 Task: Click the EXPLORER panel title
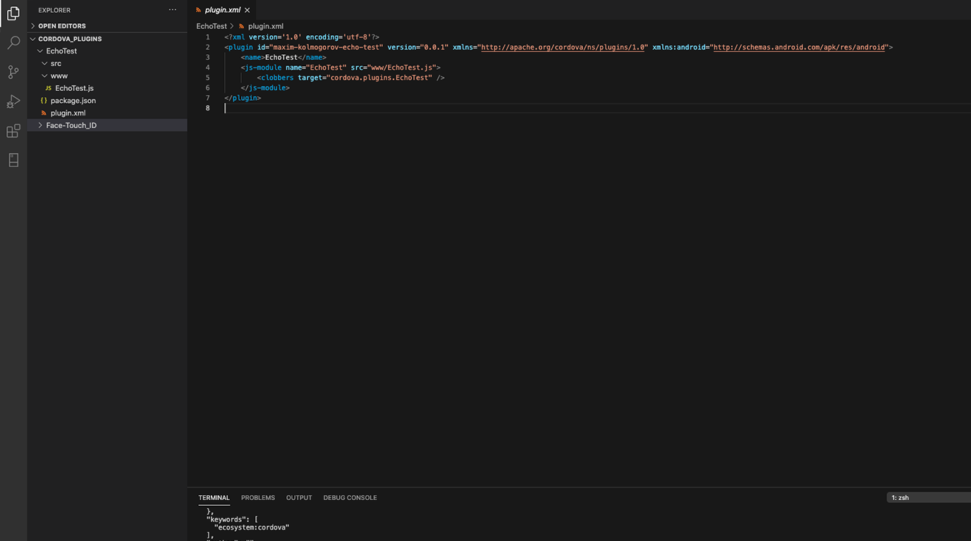pyautogui.click(x=54, y=10)
